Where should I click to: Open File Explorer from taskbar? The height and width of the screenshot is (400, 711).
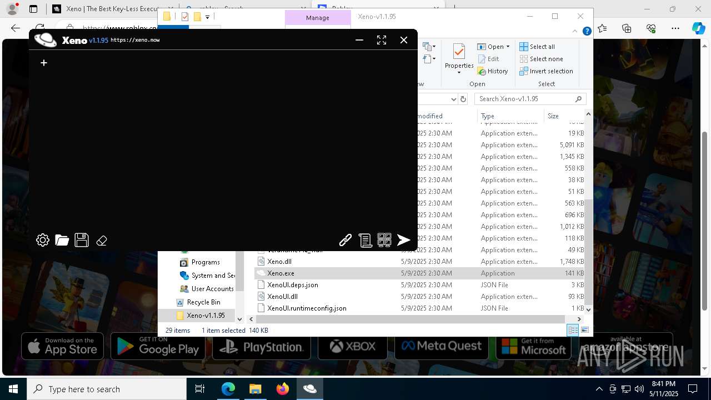pyautogui.click(x=256, y=389)
